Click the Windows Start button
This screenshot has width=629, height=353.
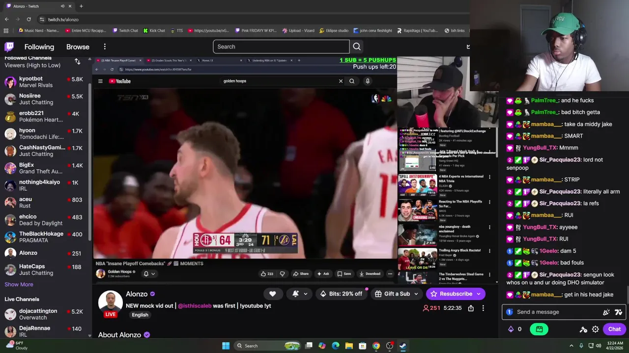(226, 346)
